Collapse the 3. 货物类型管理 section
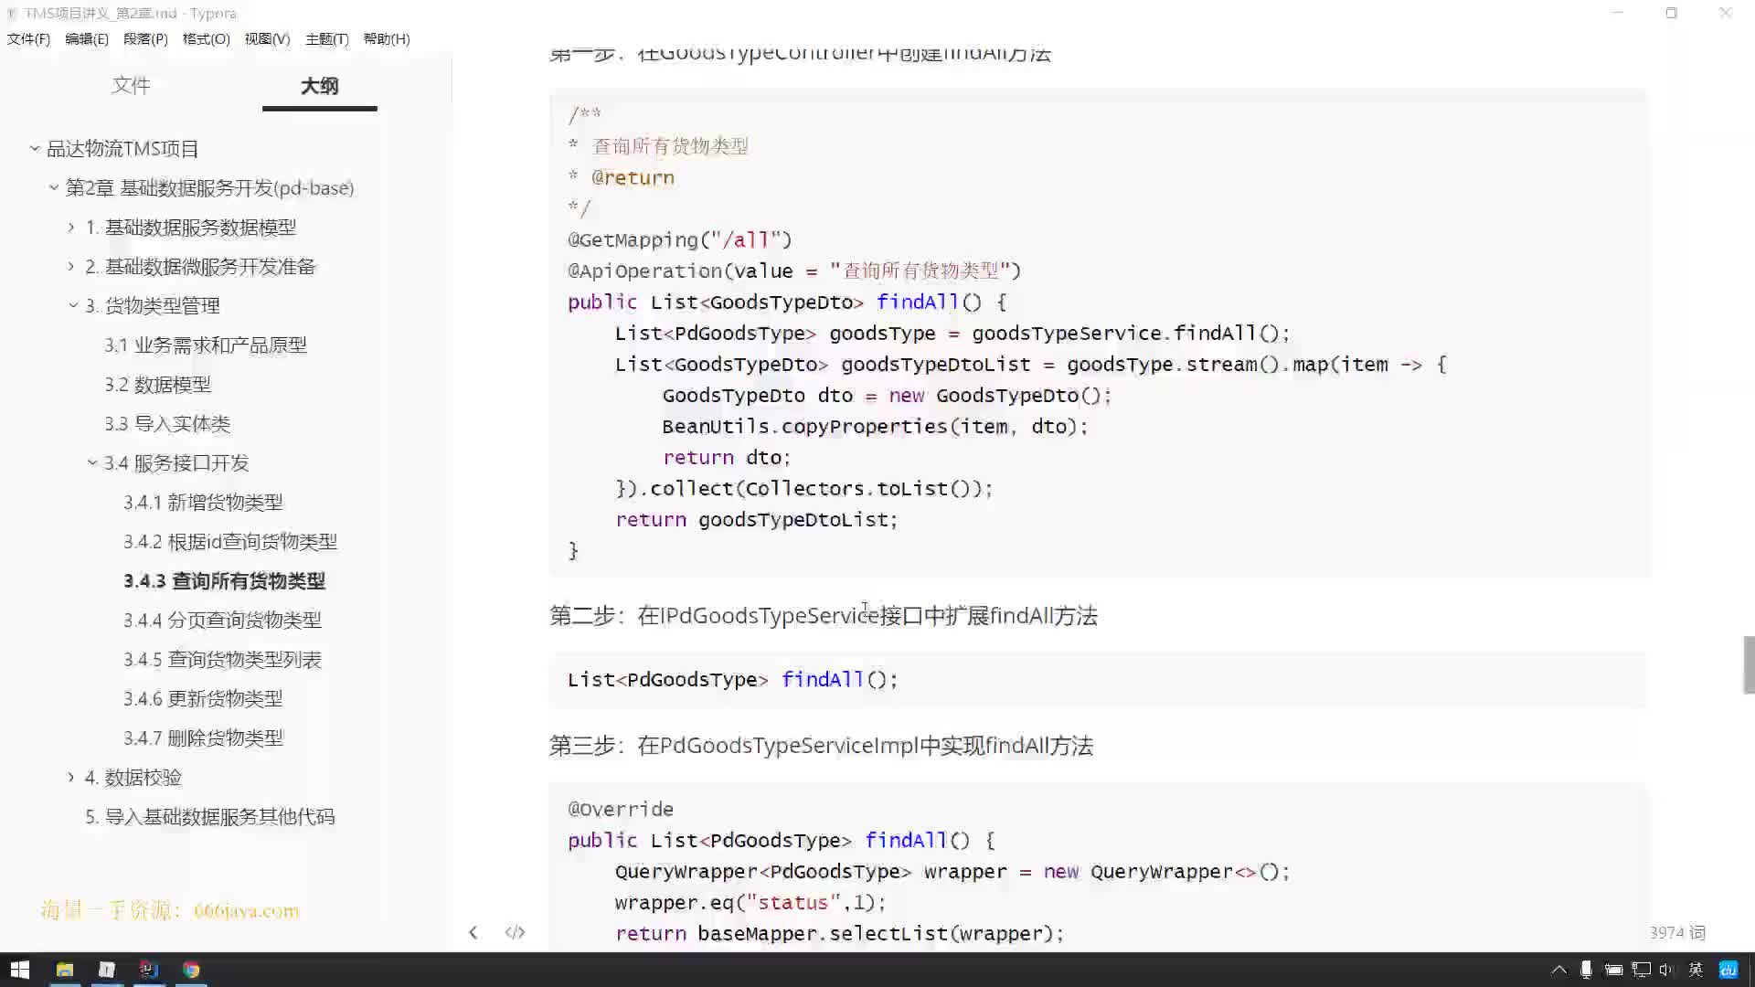The image size is (1755, 987). pos(73,305)
